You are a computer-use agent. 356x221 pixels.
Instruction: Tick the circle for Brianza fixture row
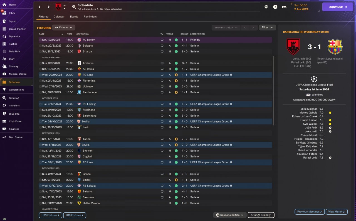40,51
